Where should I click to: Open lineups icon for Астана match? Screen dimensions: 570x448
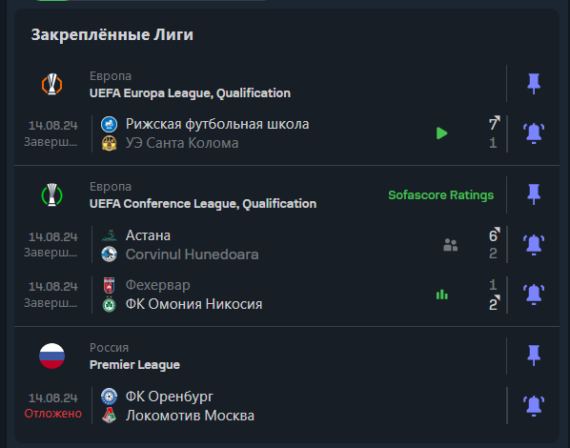coord(451,245)
